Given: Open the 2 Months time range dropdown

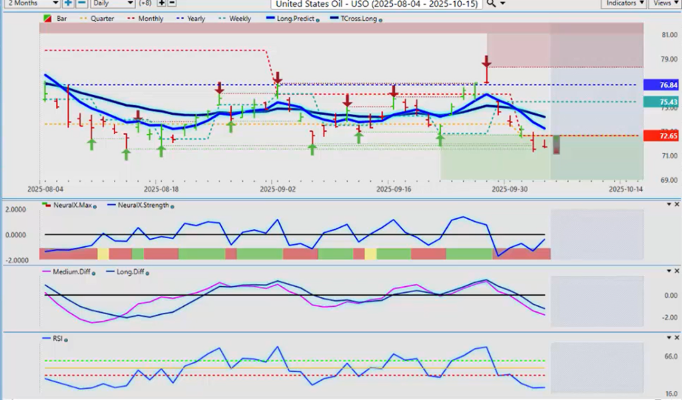Looking at the screenshot, I should [30, 3].
